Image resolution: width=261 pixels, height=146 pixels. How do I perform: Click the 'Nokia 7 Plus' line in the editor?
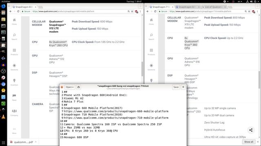[73, 101]
